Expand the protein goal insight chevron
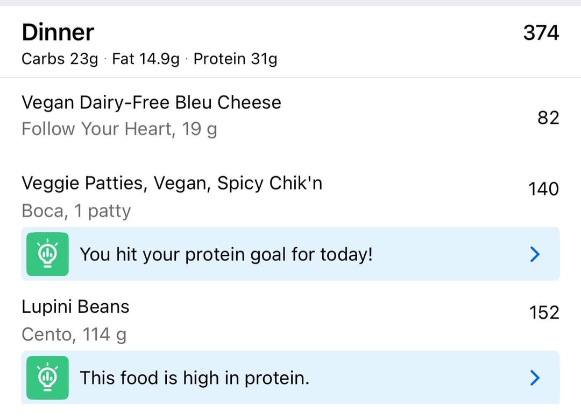The width and height of the screenshot is (581, 419). [535, 254]
